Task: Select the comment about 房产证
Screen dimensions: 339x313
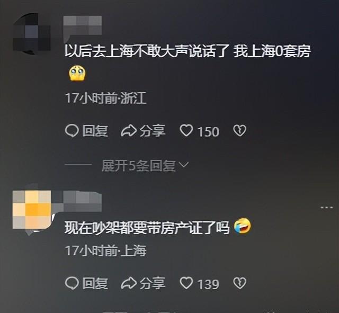Action: (147, 228)
